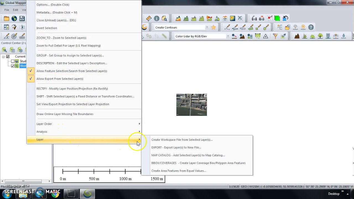
Task: Open the Color Lidar by RGB/Elev dropdown
Action: coord(228,36)
